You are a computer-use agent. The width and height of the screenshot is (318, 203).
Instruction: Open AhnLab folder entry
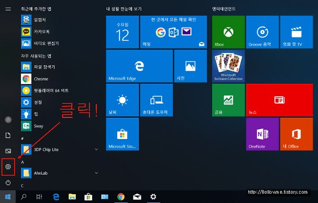(60, 173)
